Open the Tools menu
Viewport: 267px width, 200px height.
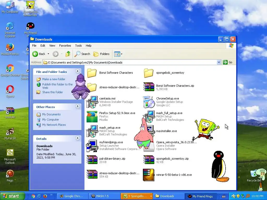[78, 46]
